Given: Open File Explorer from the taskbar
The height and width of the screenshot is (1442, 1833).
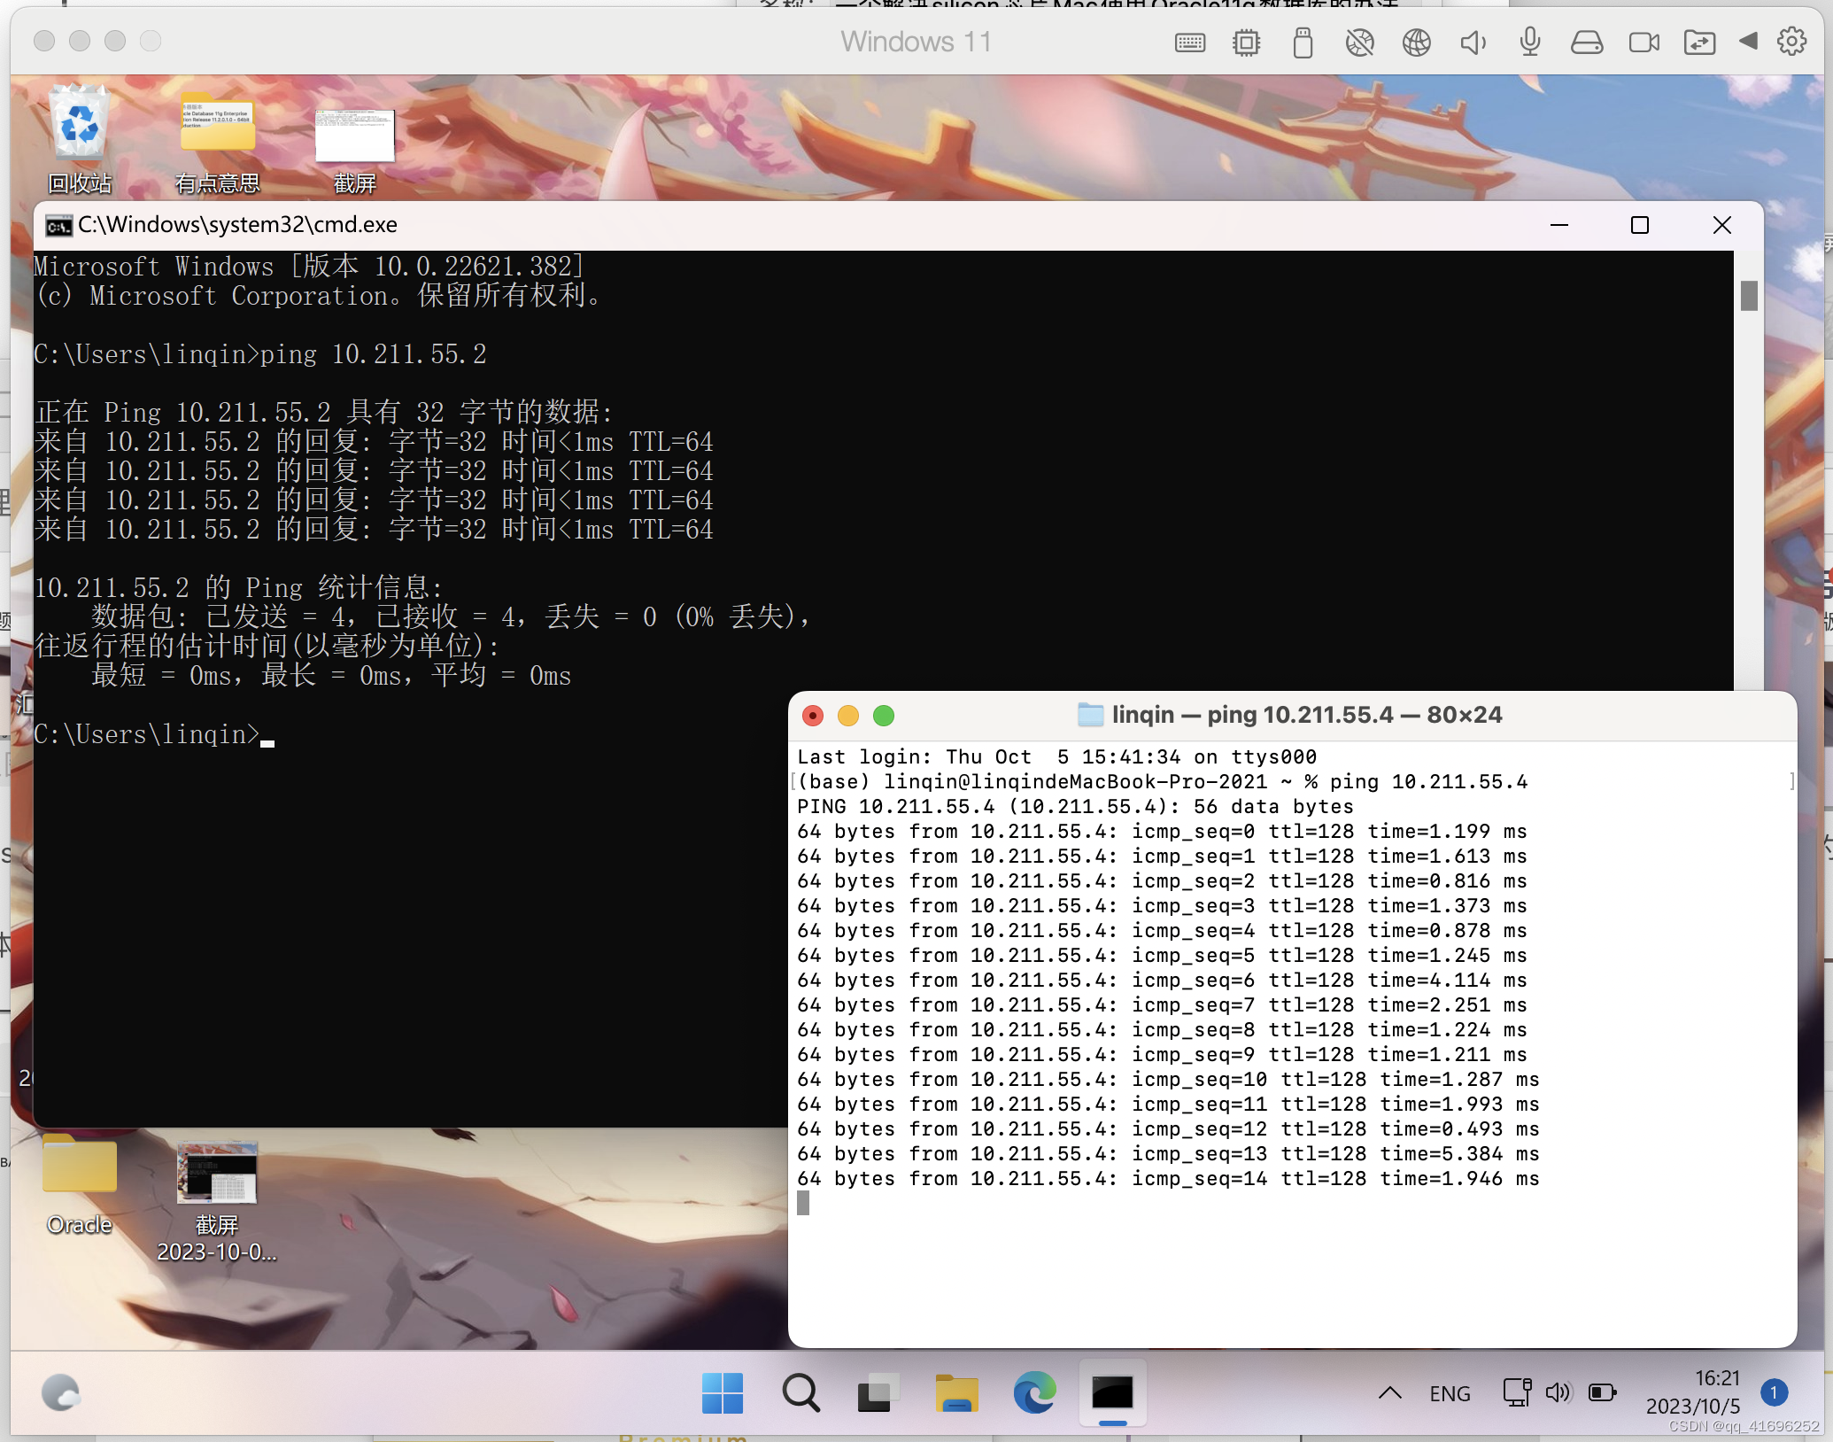Looking at the screenshot, I should (956, 1393).
